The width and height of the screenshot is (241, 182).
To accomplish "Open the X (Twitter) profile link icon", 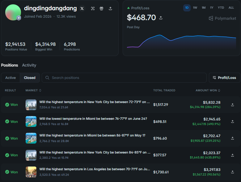I will point(82,8).
